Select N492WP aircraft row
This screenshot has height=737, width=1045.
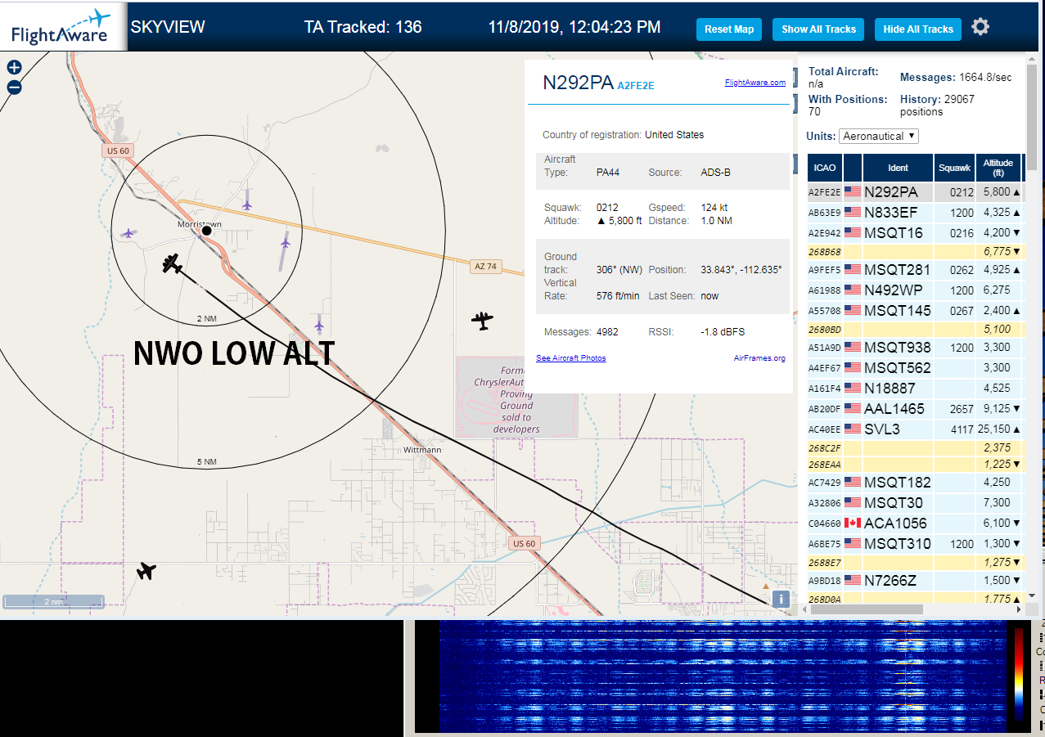914,290
